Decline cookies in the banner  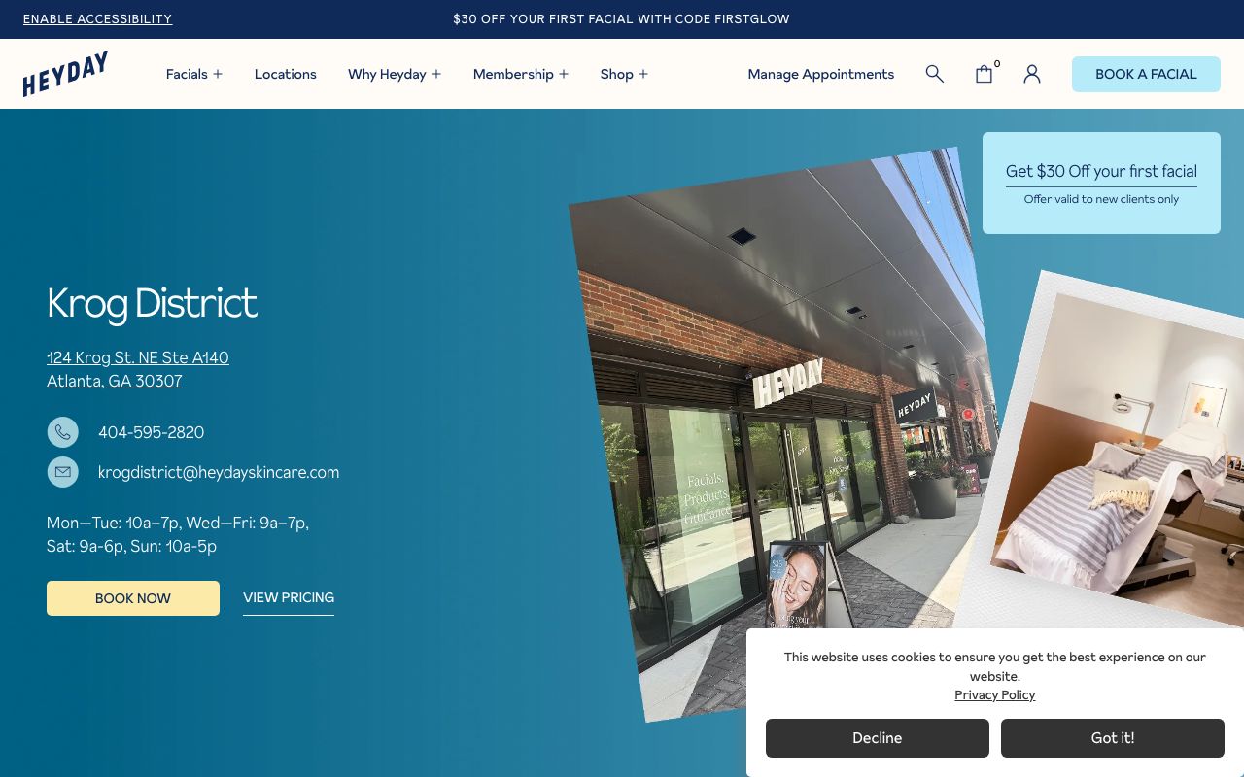tap(877, 738)
